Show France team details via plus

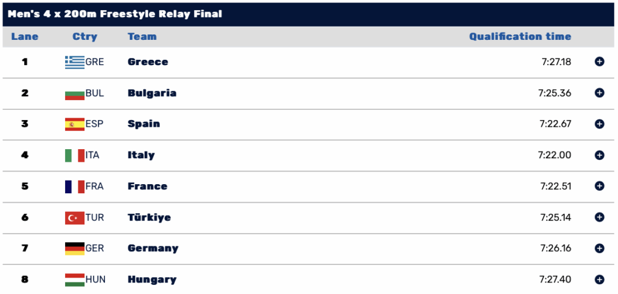599,186
